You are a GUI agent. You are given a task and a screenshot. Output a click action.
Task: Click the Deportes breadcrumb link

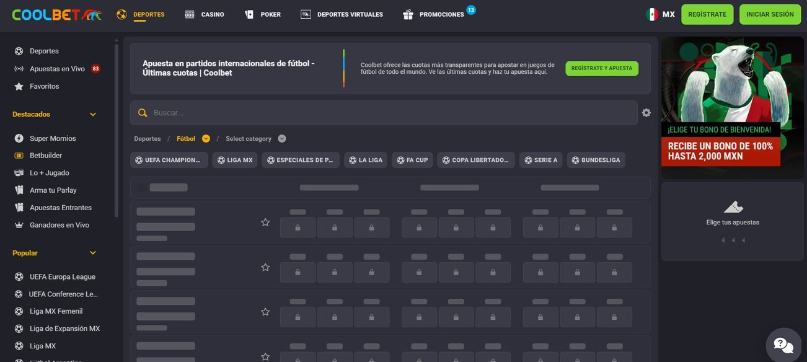click(148, 139)
